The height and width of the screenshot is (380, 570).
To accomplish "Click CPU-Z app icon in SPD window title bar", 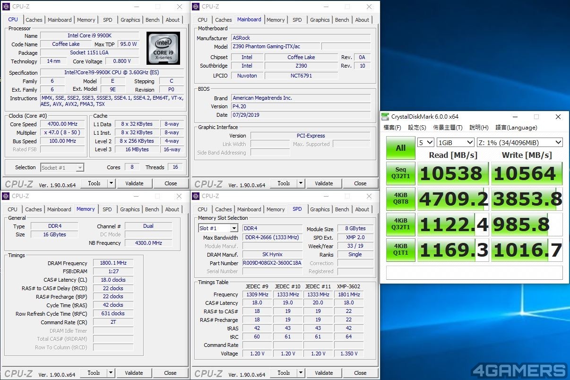I will tap(196, 196).
